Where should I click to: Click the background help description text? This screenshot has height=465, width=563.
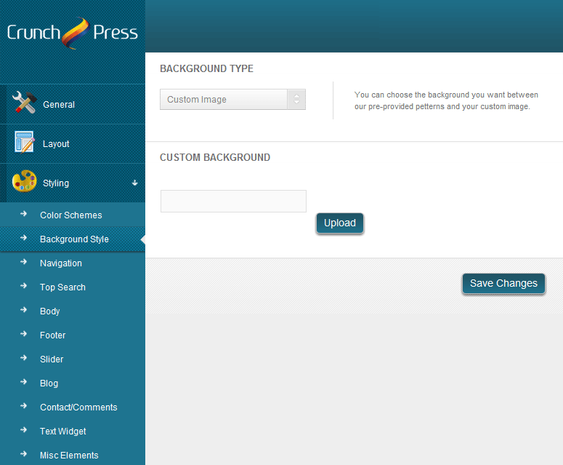point(446,100)
